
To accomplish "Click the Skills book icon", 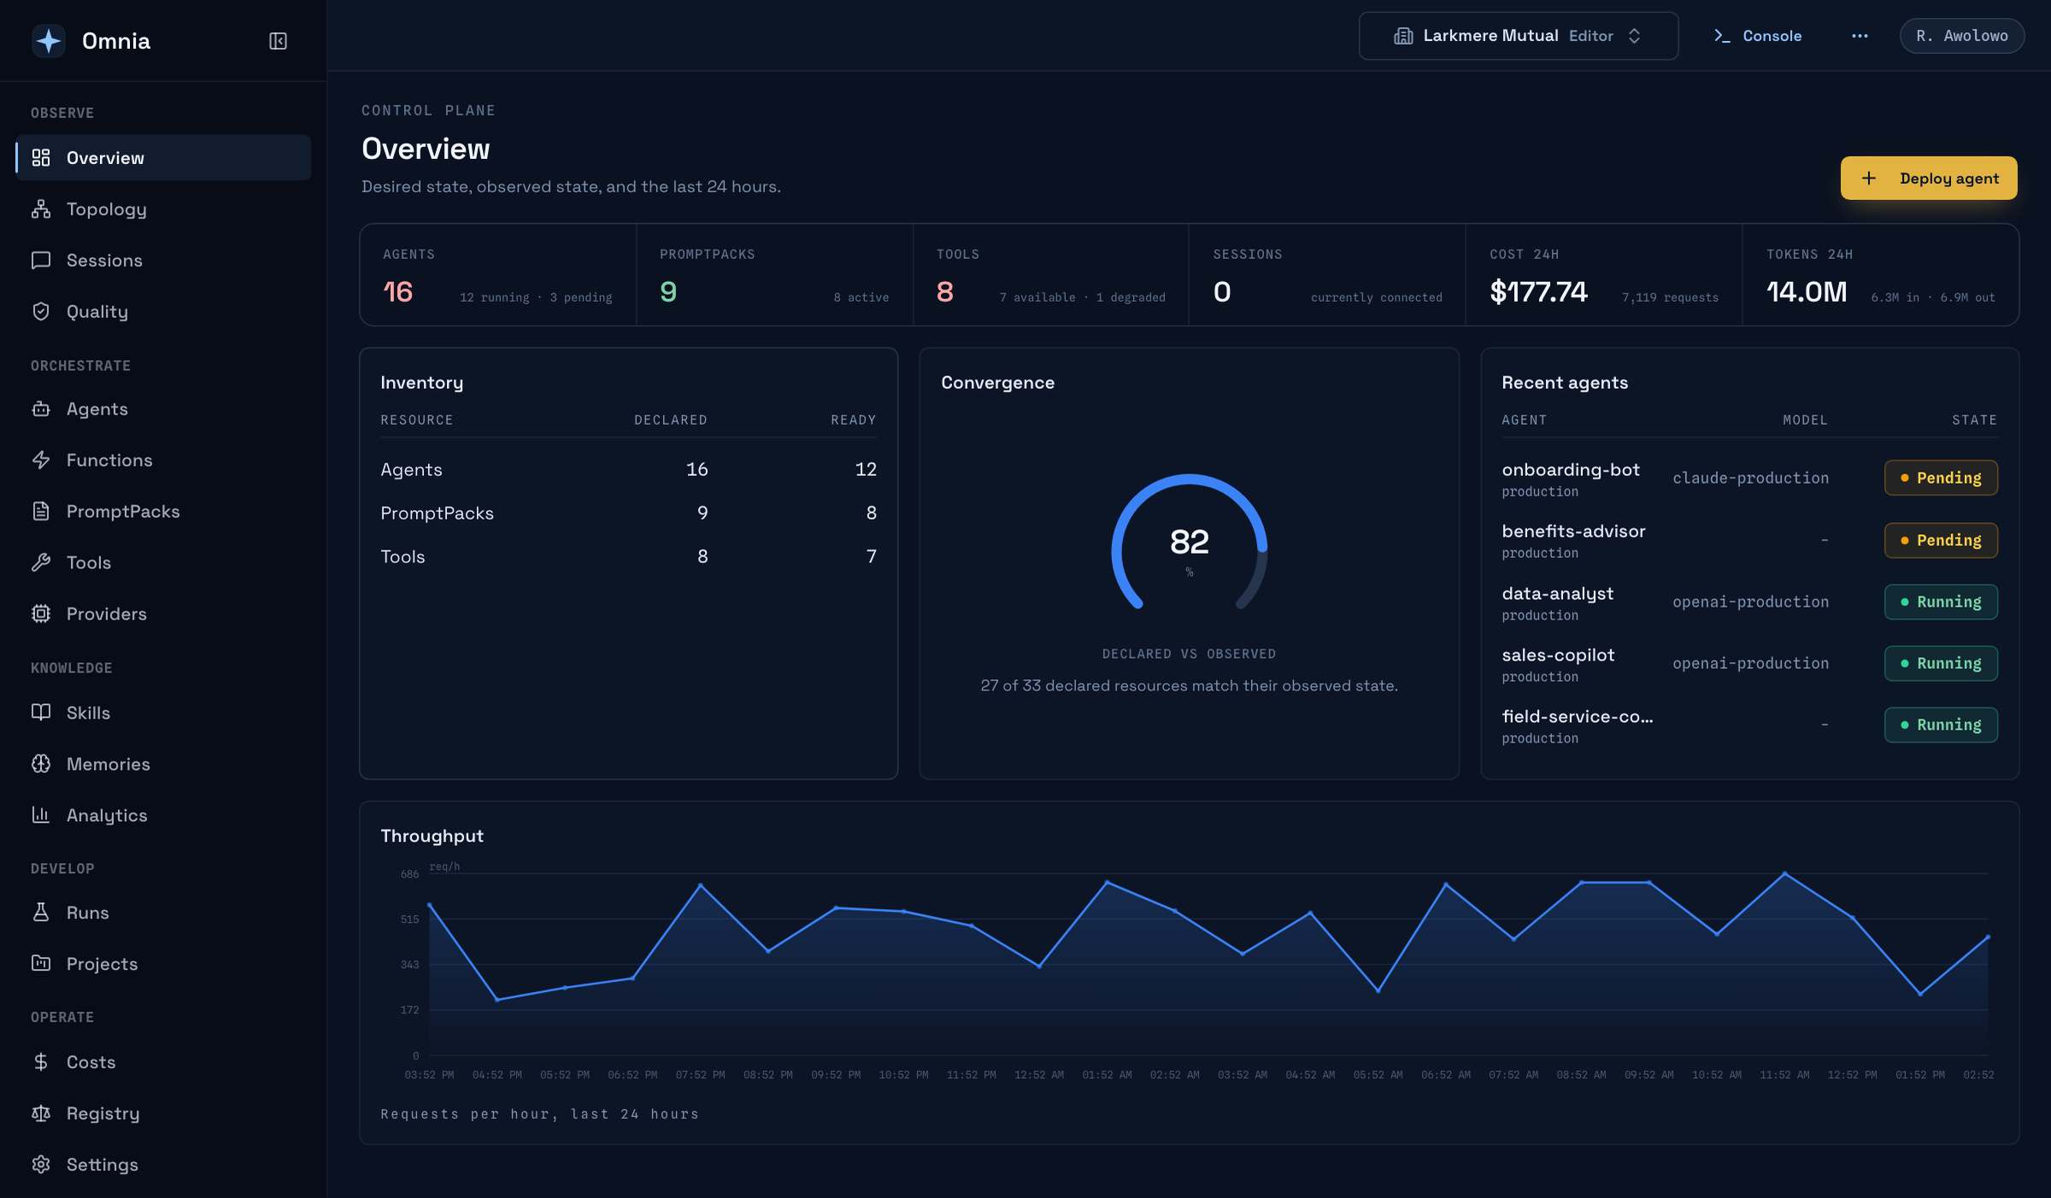I will click(x=41, y=713).
